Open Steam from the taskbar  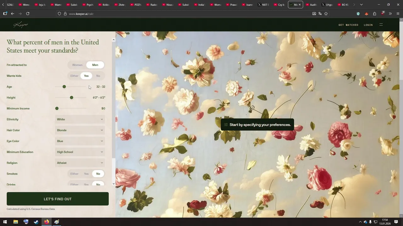coord(36,222)
